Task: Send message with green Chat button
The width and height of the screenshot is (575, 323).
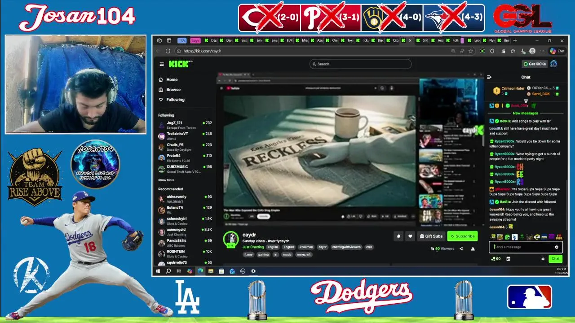Action: [556, 259]
